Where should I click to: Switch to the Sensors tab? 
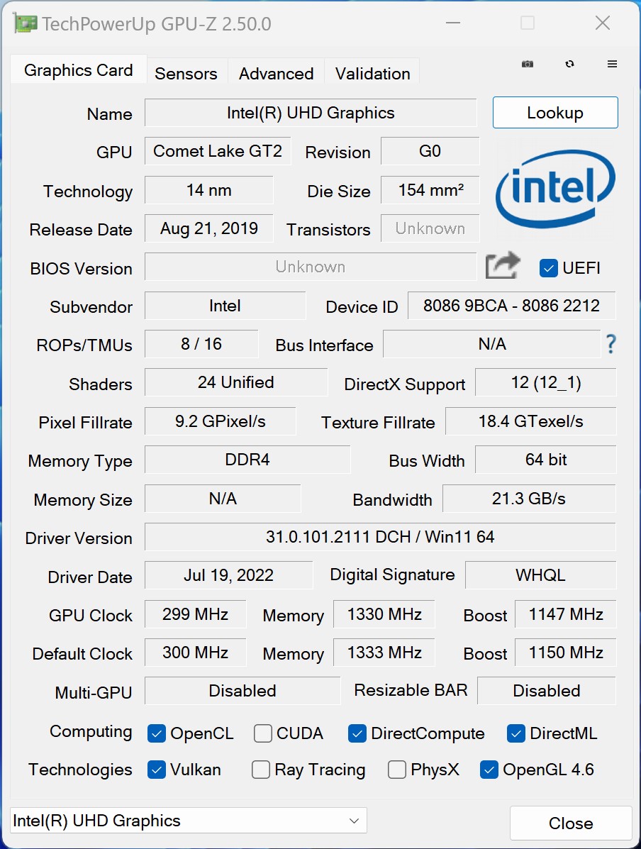tap(186, 73)
